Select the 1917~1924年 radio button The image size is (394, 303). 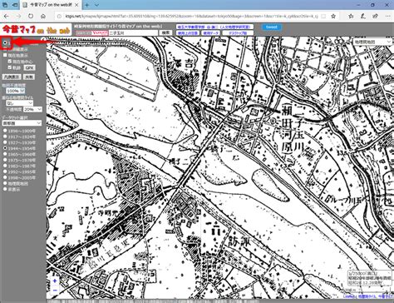pyautogui.click(x=5, y=137)
